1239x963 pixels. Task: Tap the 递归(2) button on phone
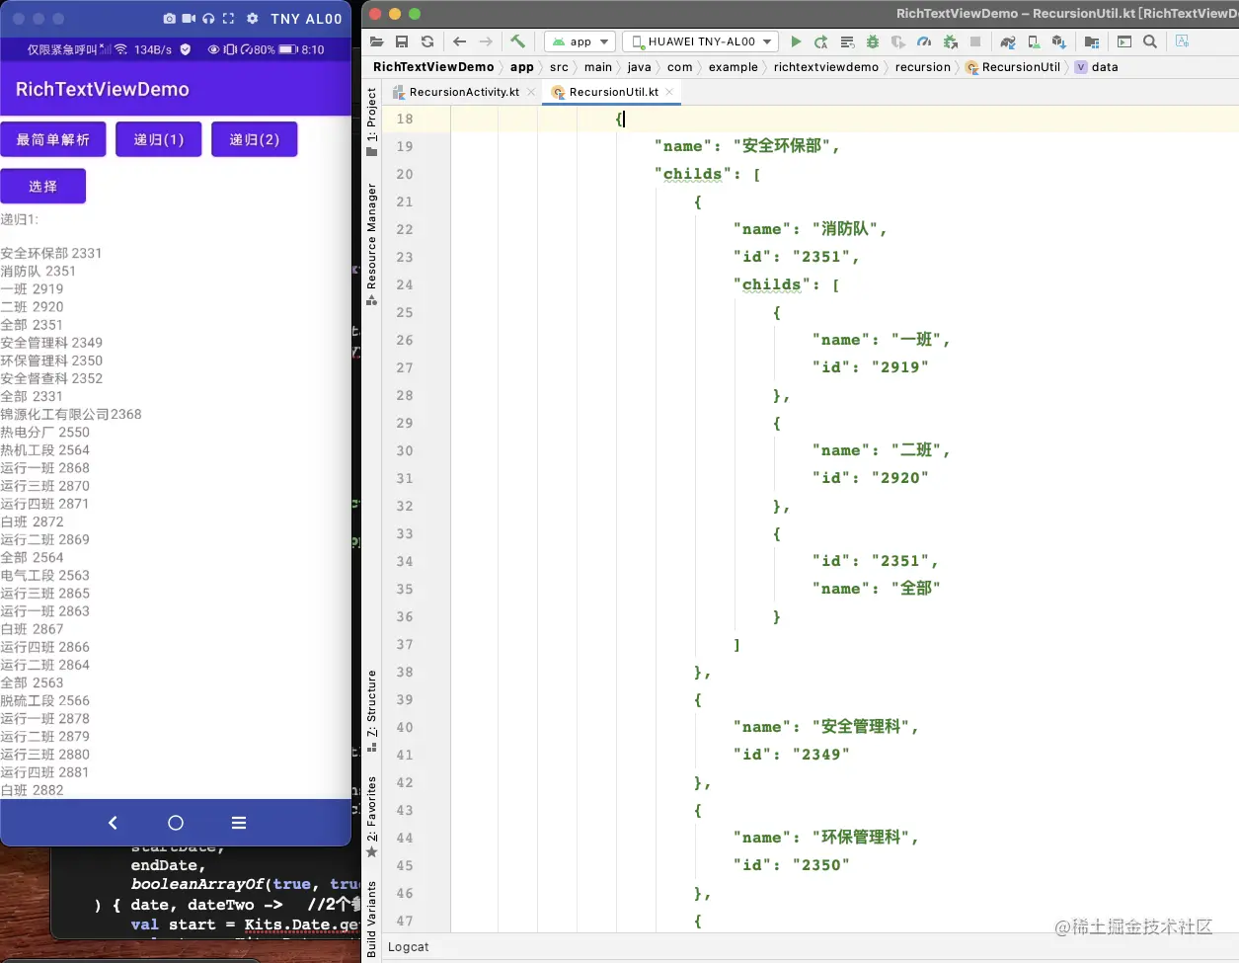(x=255, y=139)
